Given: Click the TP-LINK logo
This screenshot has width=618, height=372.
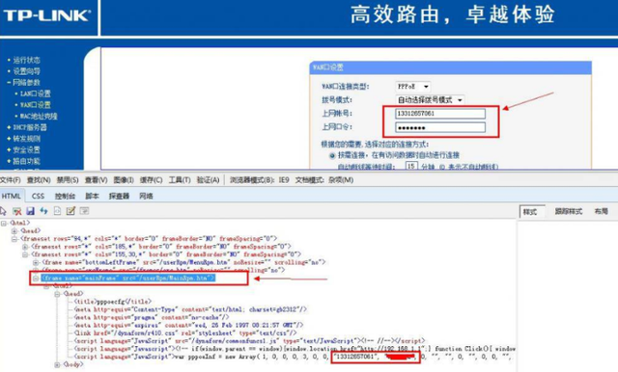Looking at the screenshot, I should pos(47,15).
